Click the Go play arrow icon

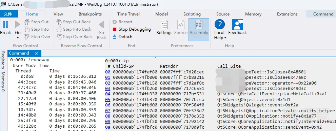tap(18, 25)
